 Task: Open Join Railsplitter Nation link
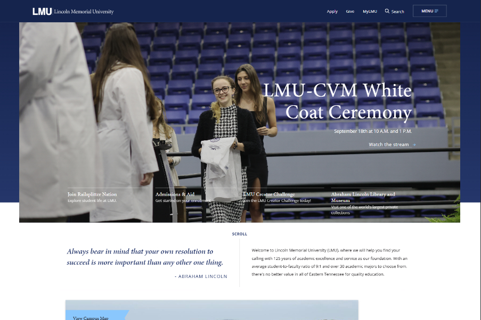[x=92, y=194]
